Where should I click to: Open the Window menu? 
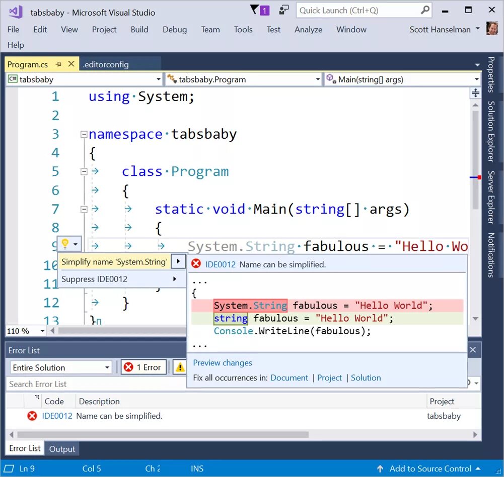coord(351,30)
